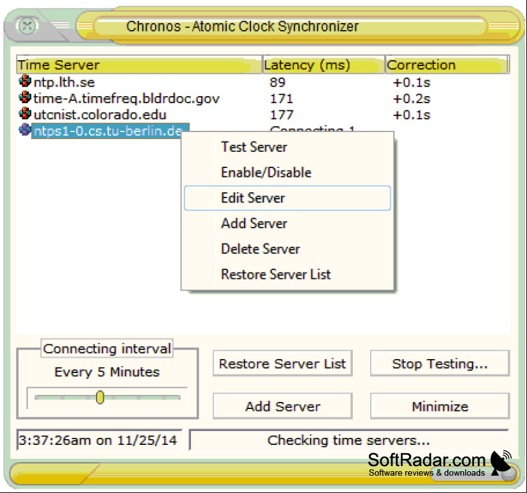Sort by the Latency (ms) column header
The image size is (527, 493).
click(323, 65)
